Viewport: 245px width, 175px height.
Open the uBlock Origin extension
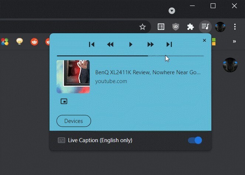176,27
